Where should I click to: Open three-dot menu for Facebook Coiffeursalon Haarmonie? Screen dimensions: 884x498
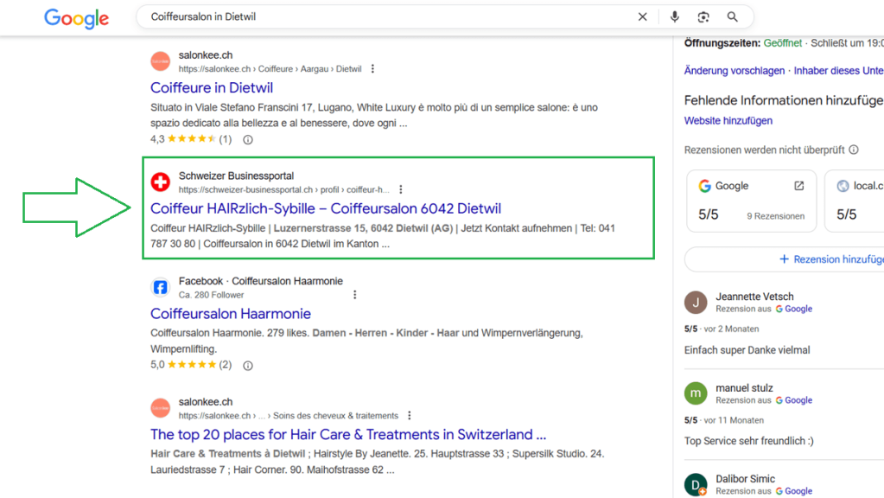point(355,295)
